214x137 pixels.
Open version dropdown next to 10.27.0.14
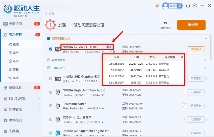pyautogui.click(x=102, y=122)
